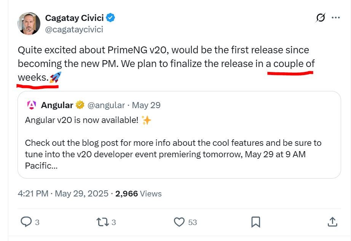Open the Cagatay Civici display name link
351x241 pixels.
click(x=74, y=18)
